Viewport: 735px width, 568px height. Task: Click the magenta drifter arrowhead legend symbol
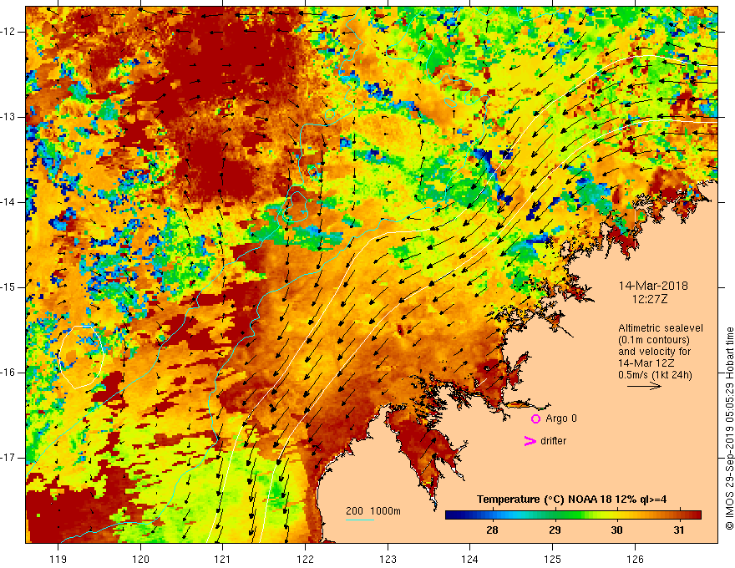[x=530, y=441]
